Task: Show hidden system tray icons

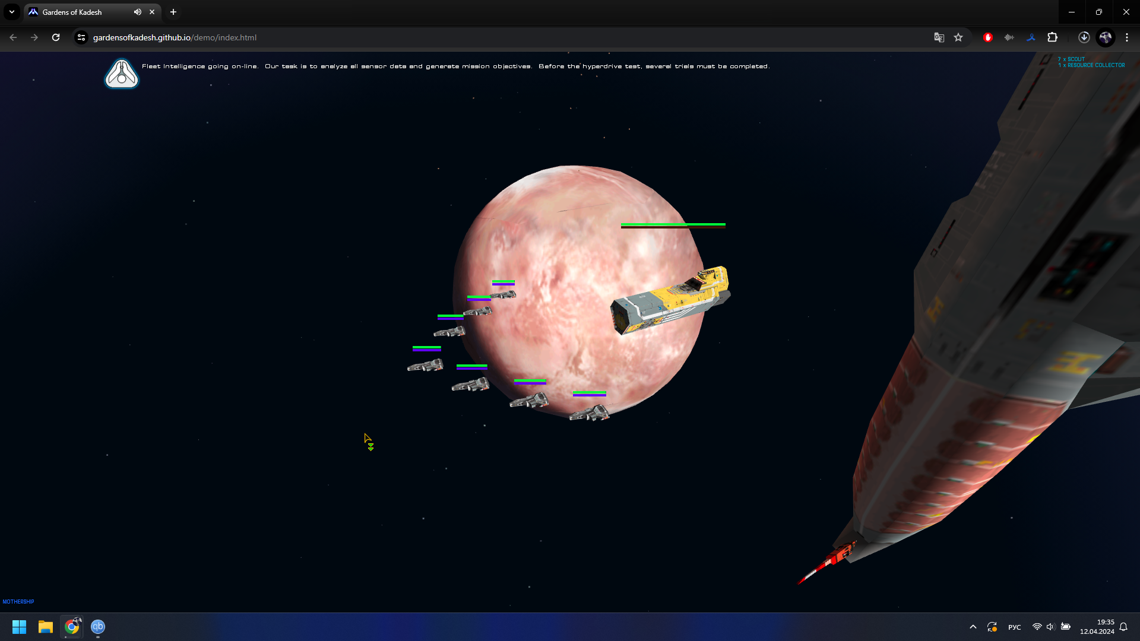Action: coord(973,627)
